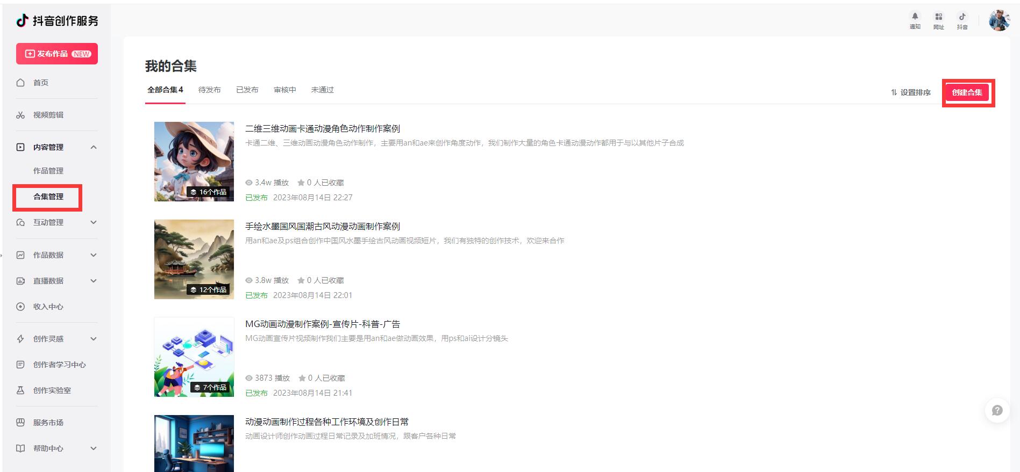Click the 3.4w 播放 view count
The width and height of the screenshot is (1020, 472).
click(267, 183)
